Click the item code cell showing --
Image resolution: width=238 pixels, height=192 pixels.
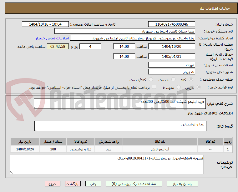click(210, 149)
